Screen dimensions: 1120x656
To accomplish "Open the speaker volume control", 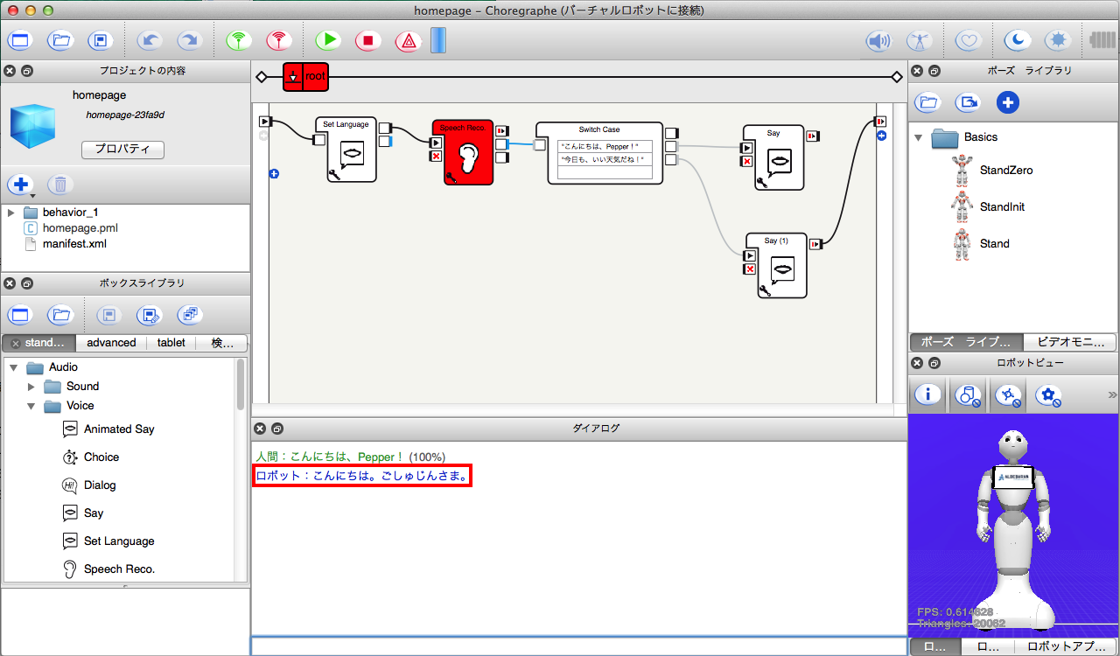I will [x=878, y=40].
